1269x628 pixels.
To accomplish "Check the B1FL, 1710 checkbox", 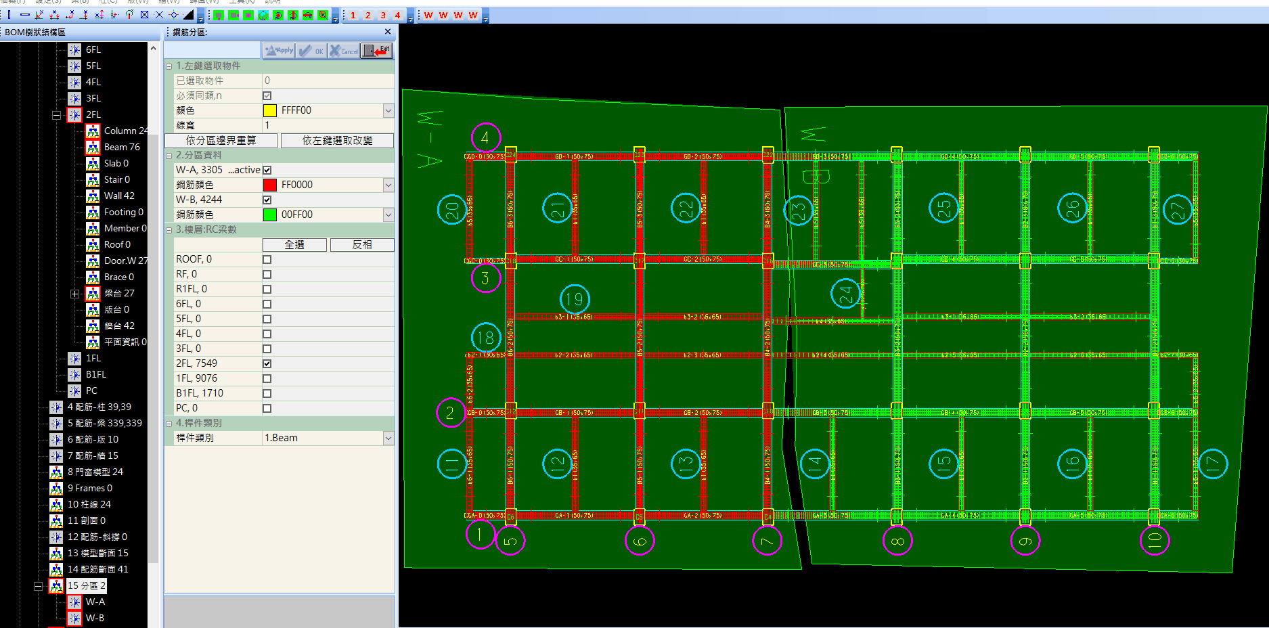I will coord(267,393).
